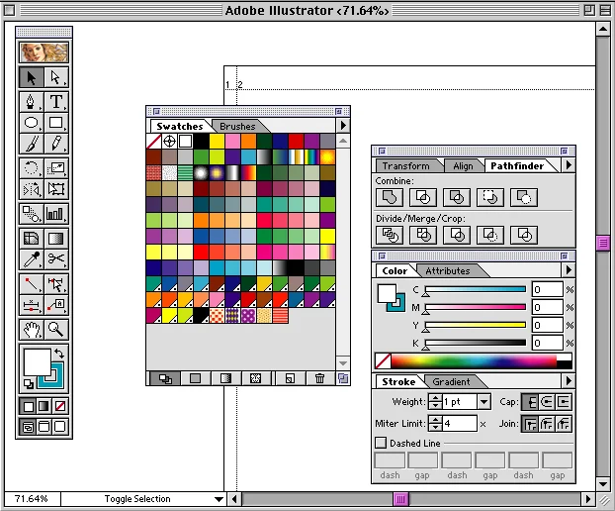Select the Blend tool

tap(32, 214)
